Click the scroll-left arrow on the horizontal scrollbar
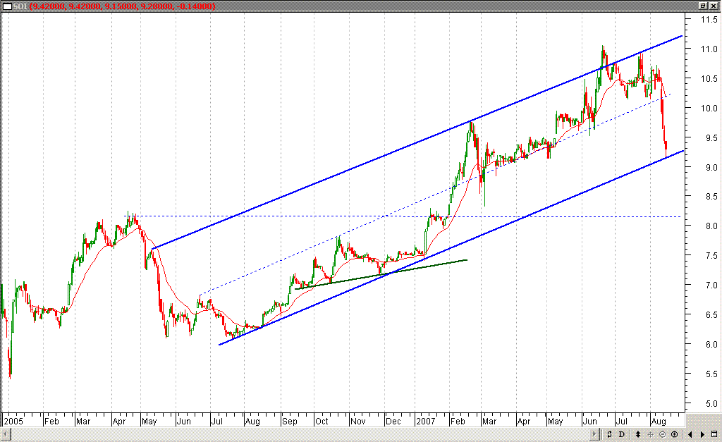722x442 pixels. click(5, 434)
